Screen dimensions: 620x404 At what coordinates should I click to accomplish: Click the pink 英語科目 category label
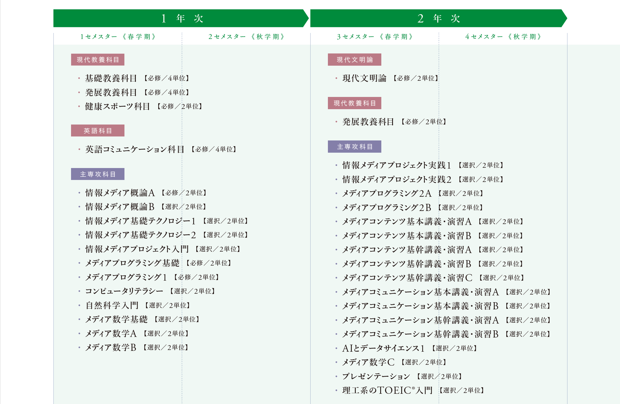[98, 130]
